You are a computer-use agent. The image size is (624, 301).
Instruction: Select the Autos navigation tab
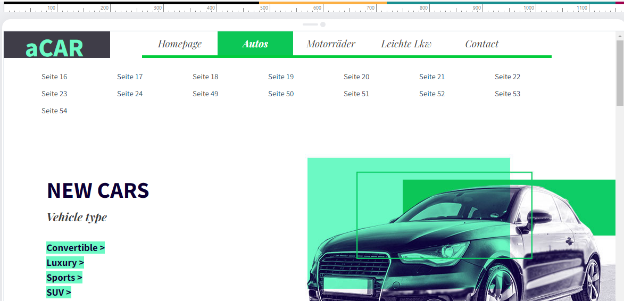click(255, 44)
